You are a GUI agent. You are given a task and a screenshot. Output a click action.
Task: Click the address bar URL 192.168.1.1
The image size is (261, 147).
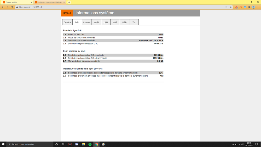pyautogui.click(x=37, y=7)
